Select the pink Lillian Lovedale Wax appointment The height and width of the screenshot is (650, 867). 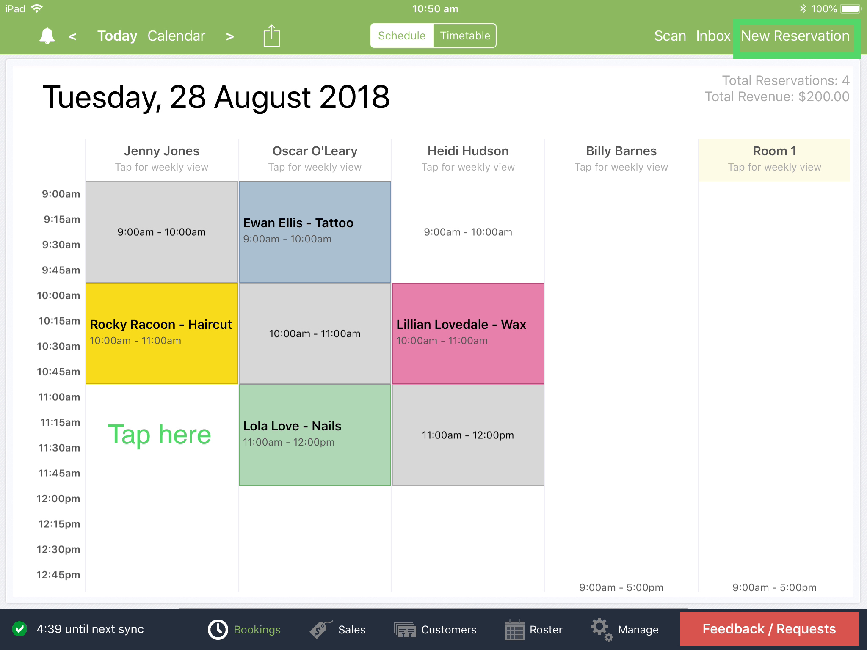(468, 333)
